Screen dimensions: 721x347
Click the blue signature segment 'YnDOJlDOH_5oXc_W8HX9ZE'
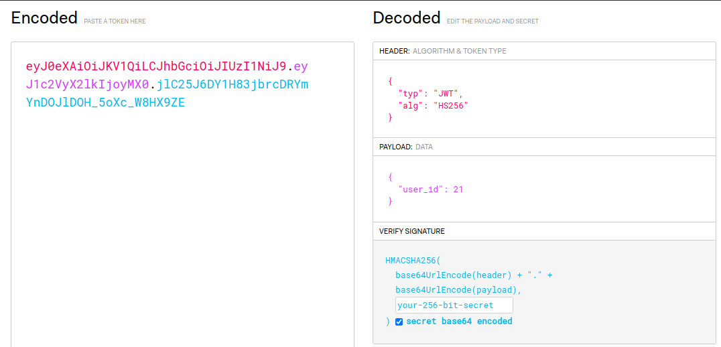coord(105,102)
